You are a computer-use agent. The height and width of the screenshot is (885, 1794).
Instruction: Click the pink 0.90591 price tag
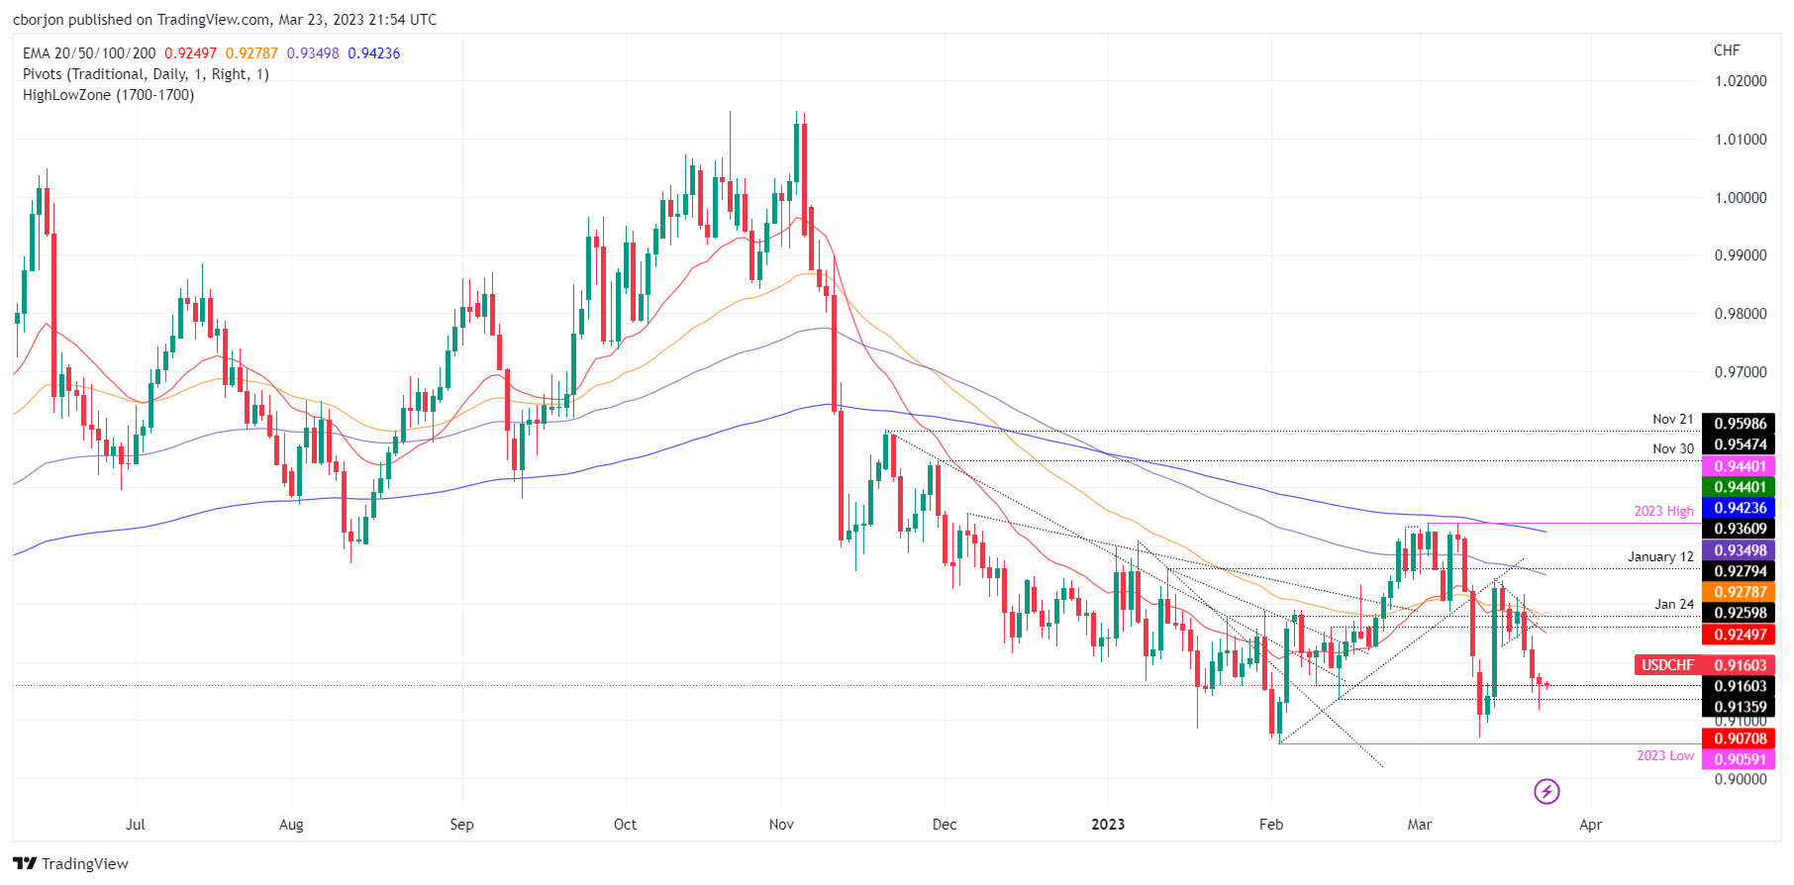tap(1740, 759)
